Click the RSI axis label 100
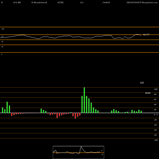Viewport: 159px width, 159px height. click(3, 29)
